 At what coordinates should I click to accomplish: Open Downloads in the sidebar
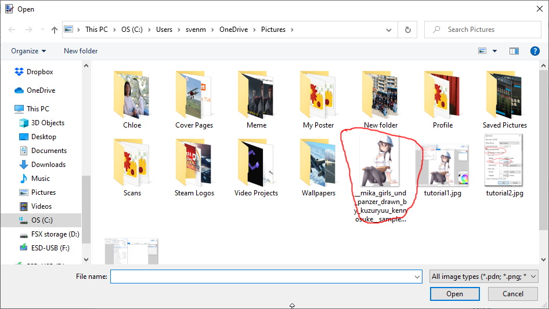pos(42,165)
